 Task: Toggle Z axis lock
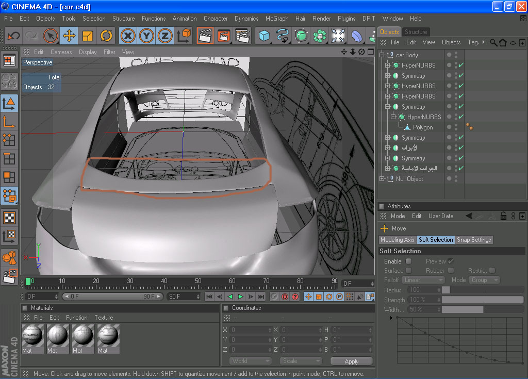click(x=165, y=36)
